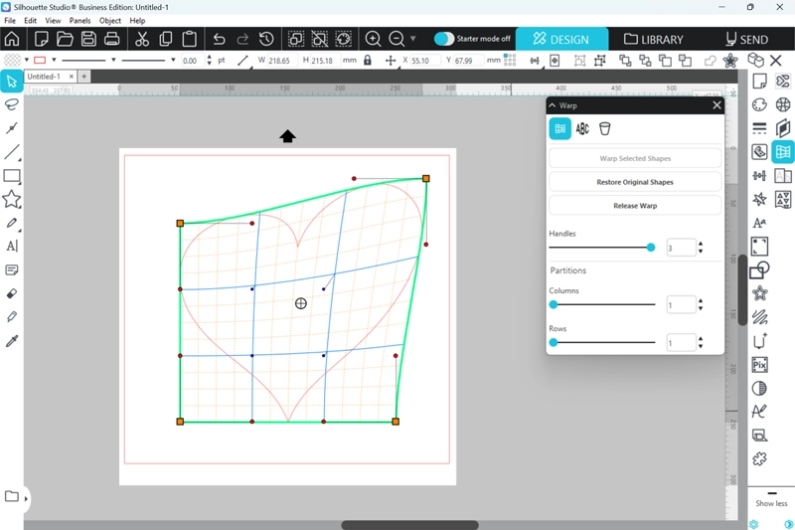Toggle Starter mode switch
The image size is (795, 530).
[x=444, y=39]
